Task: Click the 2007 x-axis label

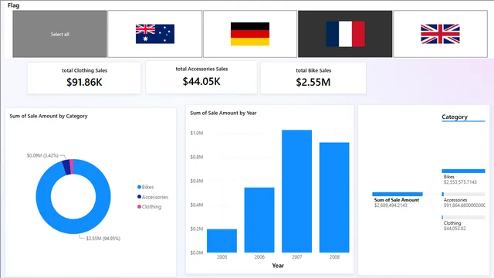Action: pos(296,257)
